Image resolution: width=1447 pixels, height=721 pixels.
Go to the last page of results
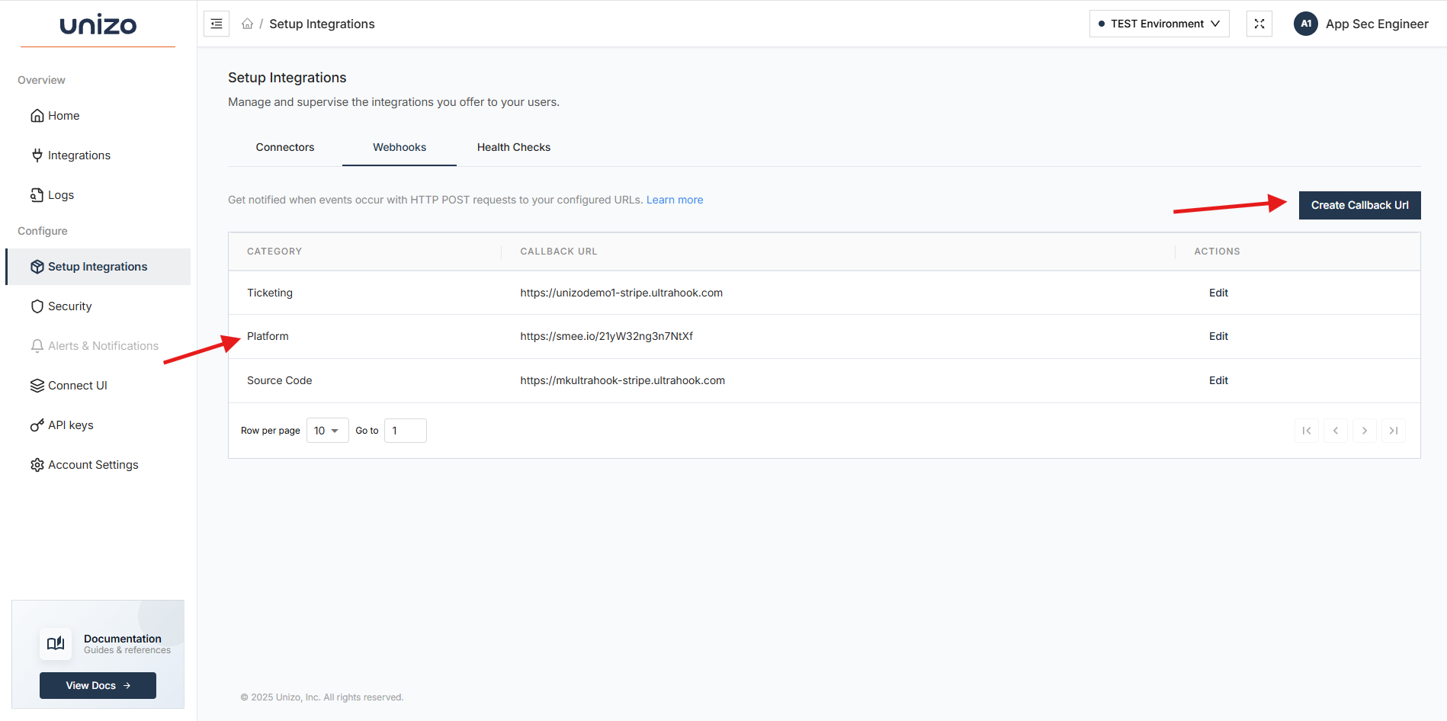[1394, 430]
